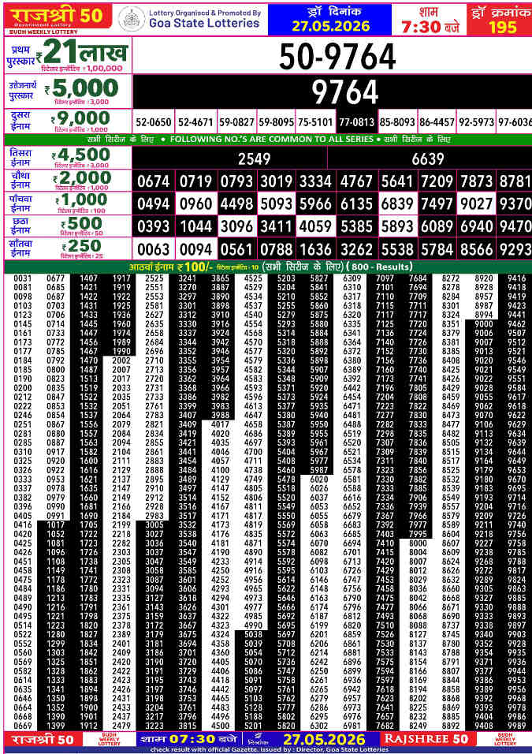Select second prize number 52-4671
532x754 pixels.
(x=195, y=122)
